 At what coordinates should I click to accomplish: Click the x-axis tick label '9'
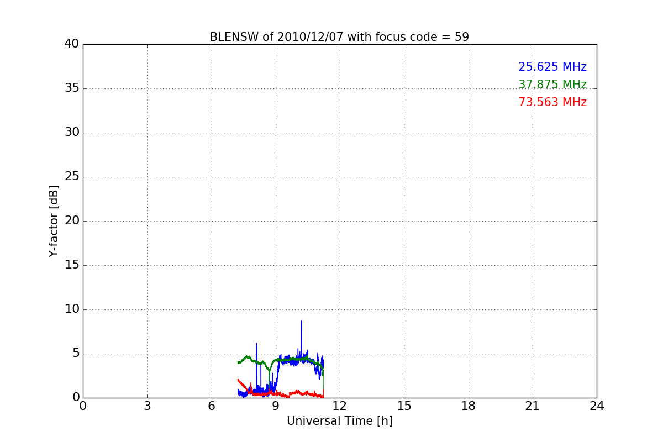pos(276,406)
